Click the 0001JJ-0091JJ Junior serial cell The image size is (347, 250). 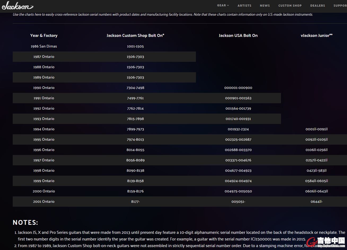(317, 129)
